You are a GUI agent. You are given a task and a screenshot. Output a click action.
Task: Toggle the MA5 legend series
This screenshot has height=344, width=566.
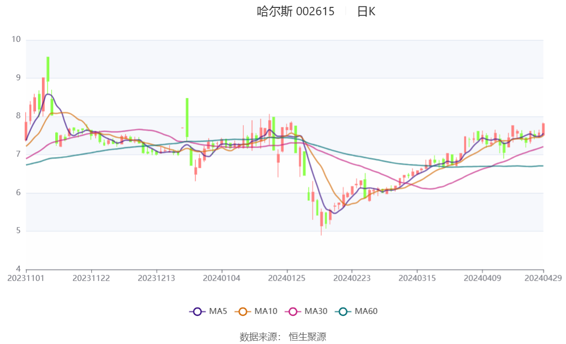[x=208, y=311]
